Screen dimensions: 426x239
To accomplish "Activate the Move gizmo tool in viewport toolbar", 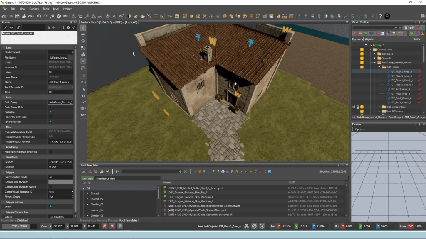I will pyautogui.click(x=83, y=34).
